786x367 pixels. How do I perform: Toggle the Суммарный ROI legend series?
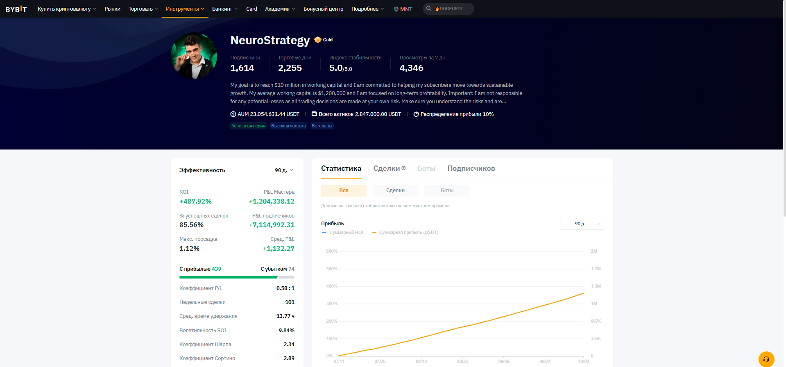pyautogui.click(x=343, y=232)
